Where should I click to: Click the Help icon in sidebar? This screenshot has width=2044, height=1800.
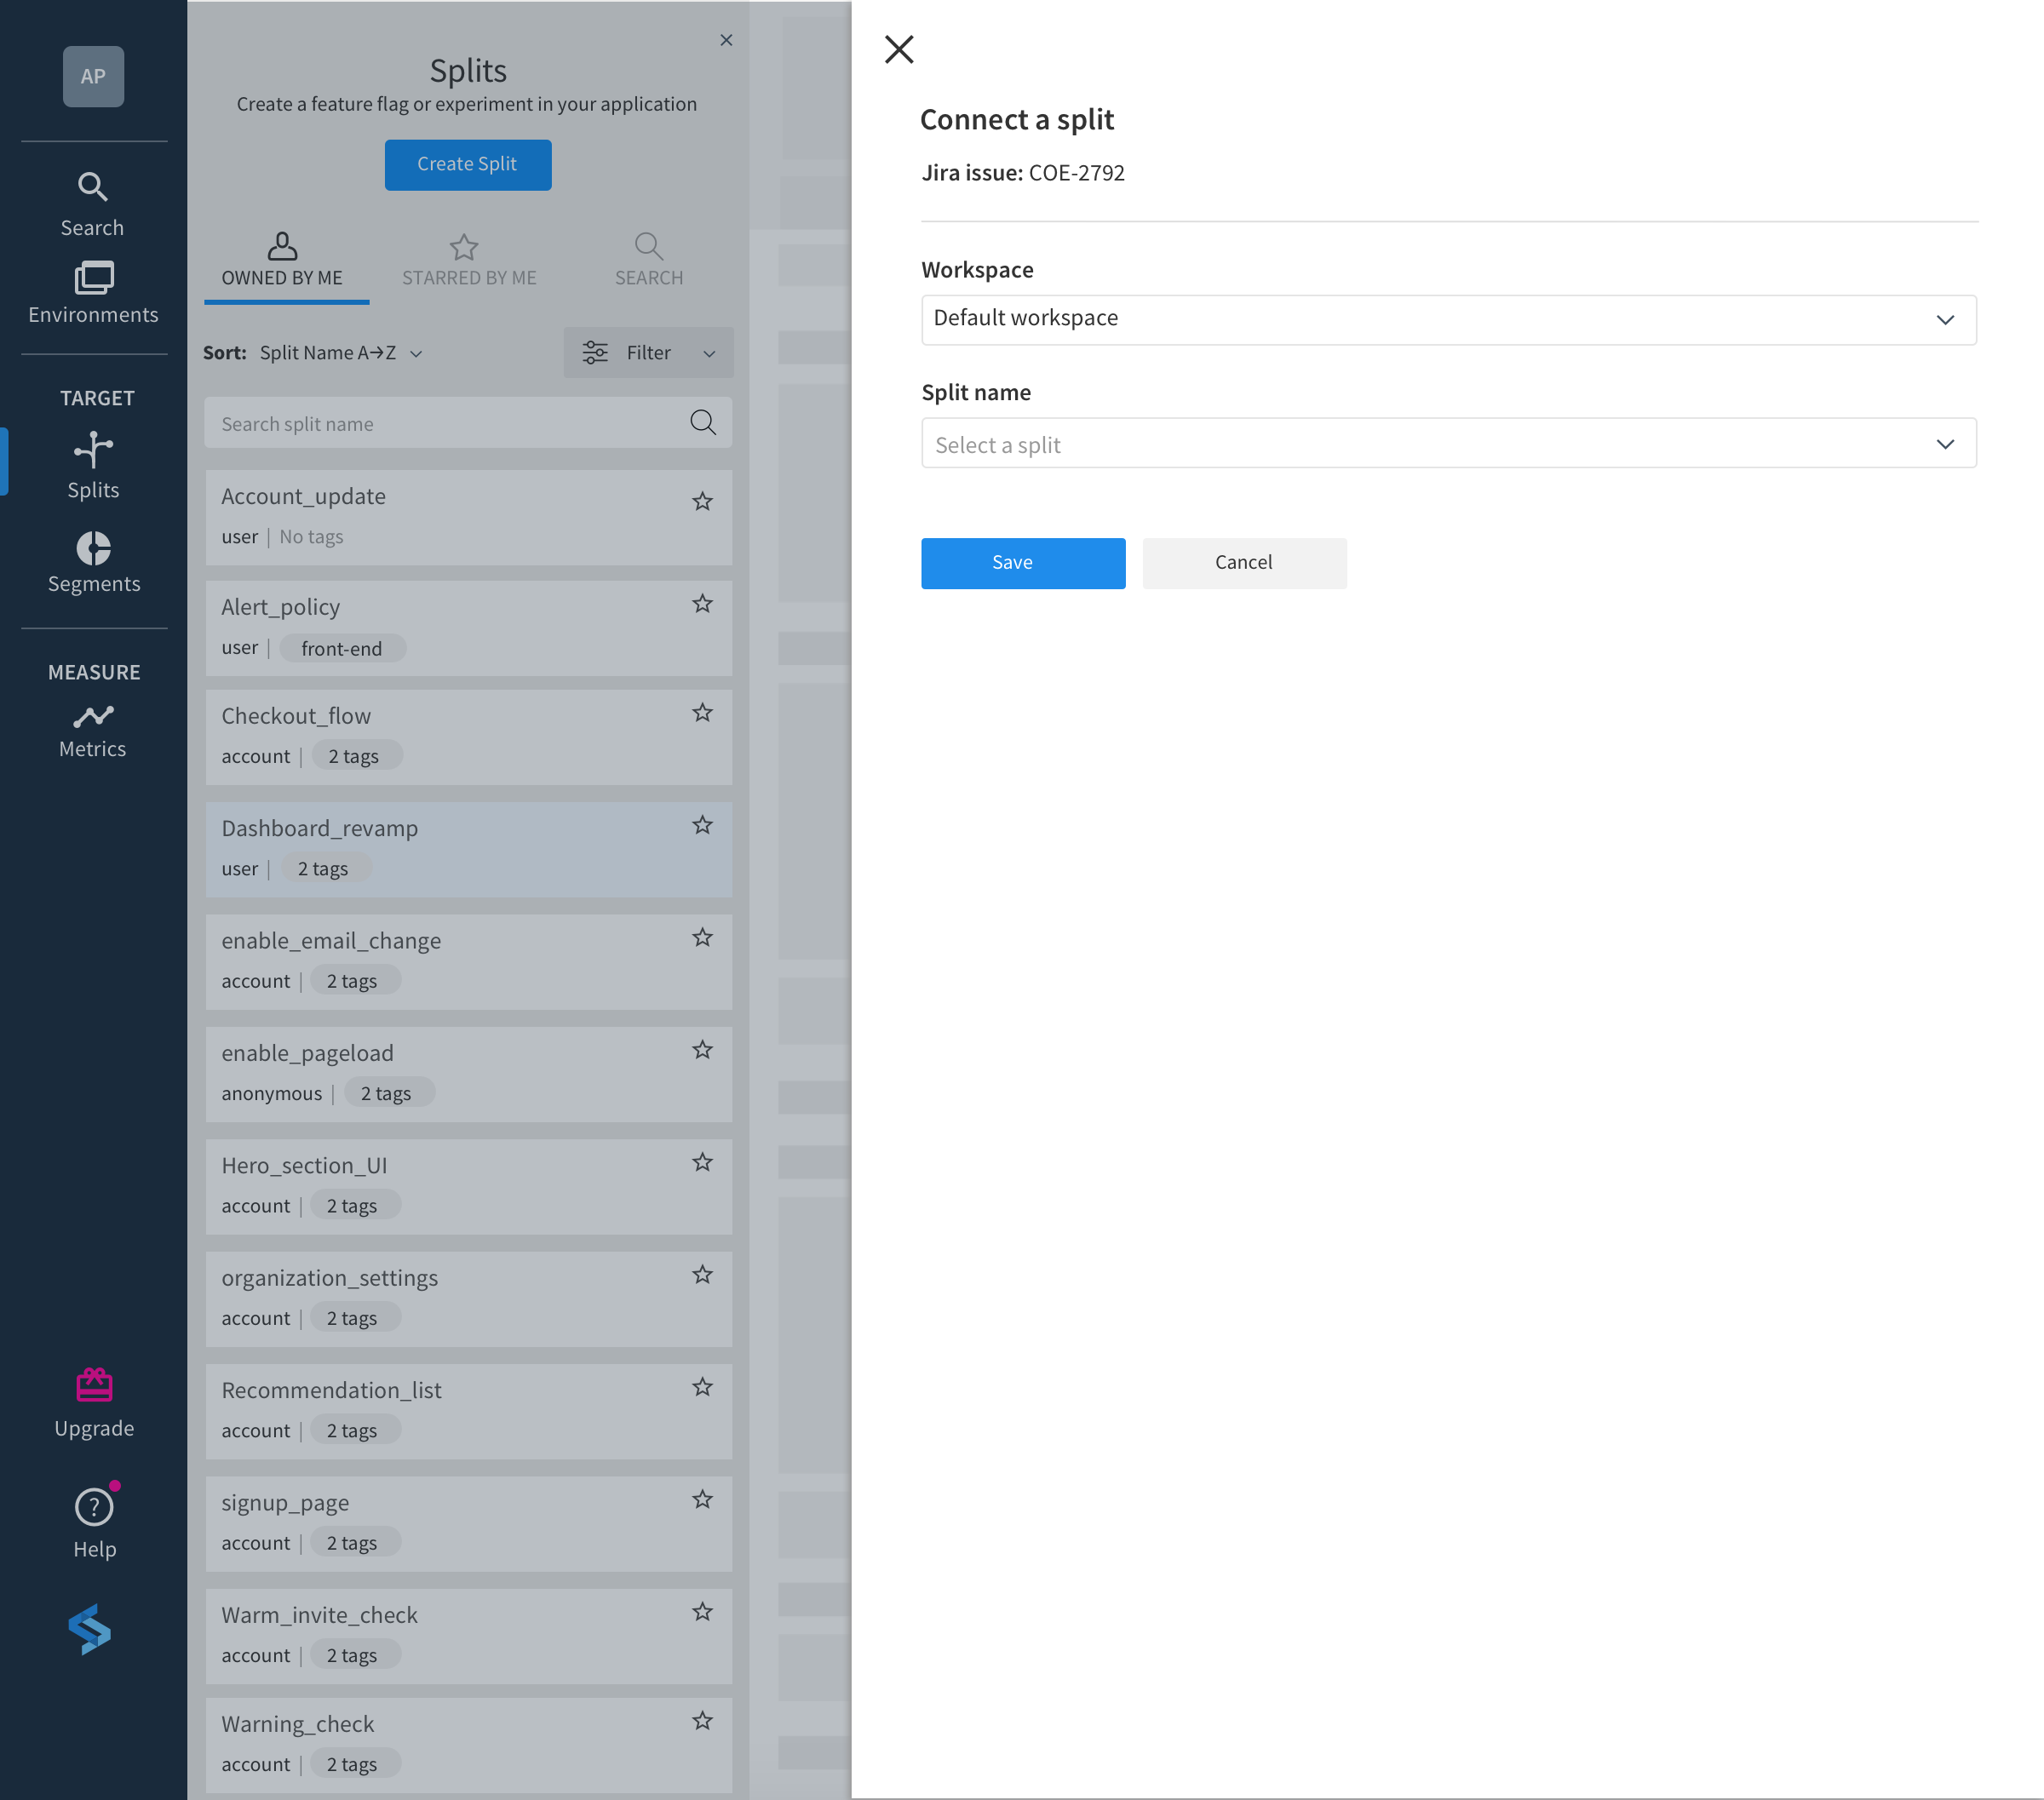click(x=92, y=1506)
